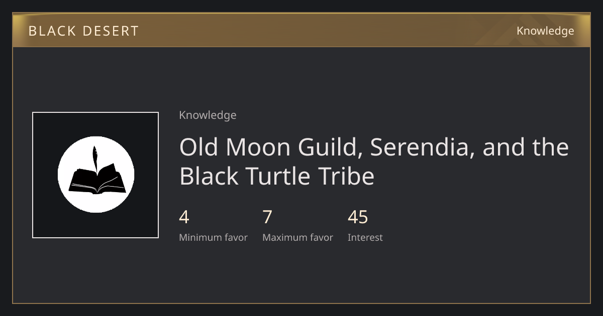Click the BLACK DESERT header title

tap(83, 31)
